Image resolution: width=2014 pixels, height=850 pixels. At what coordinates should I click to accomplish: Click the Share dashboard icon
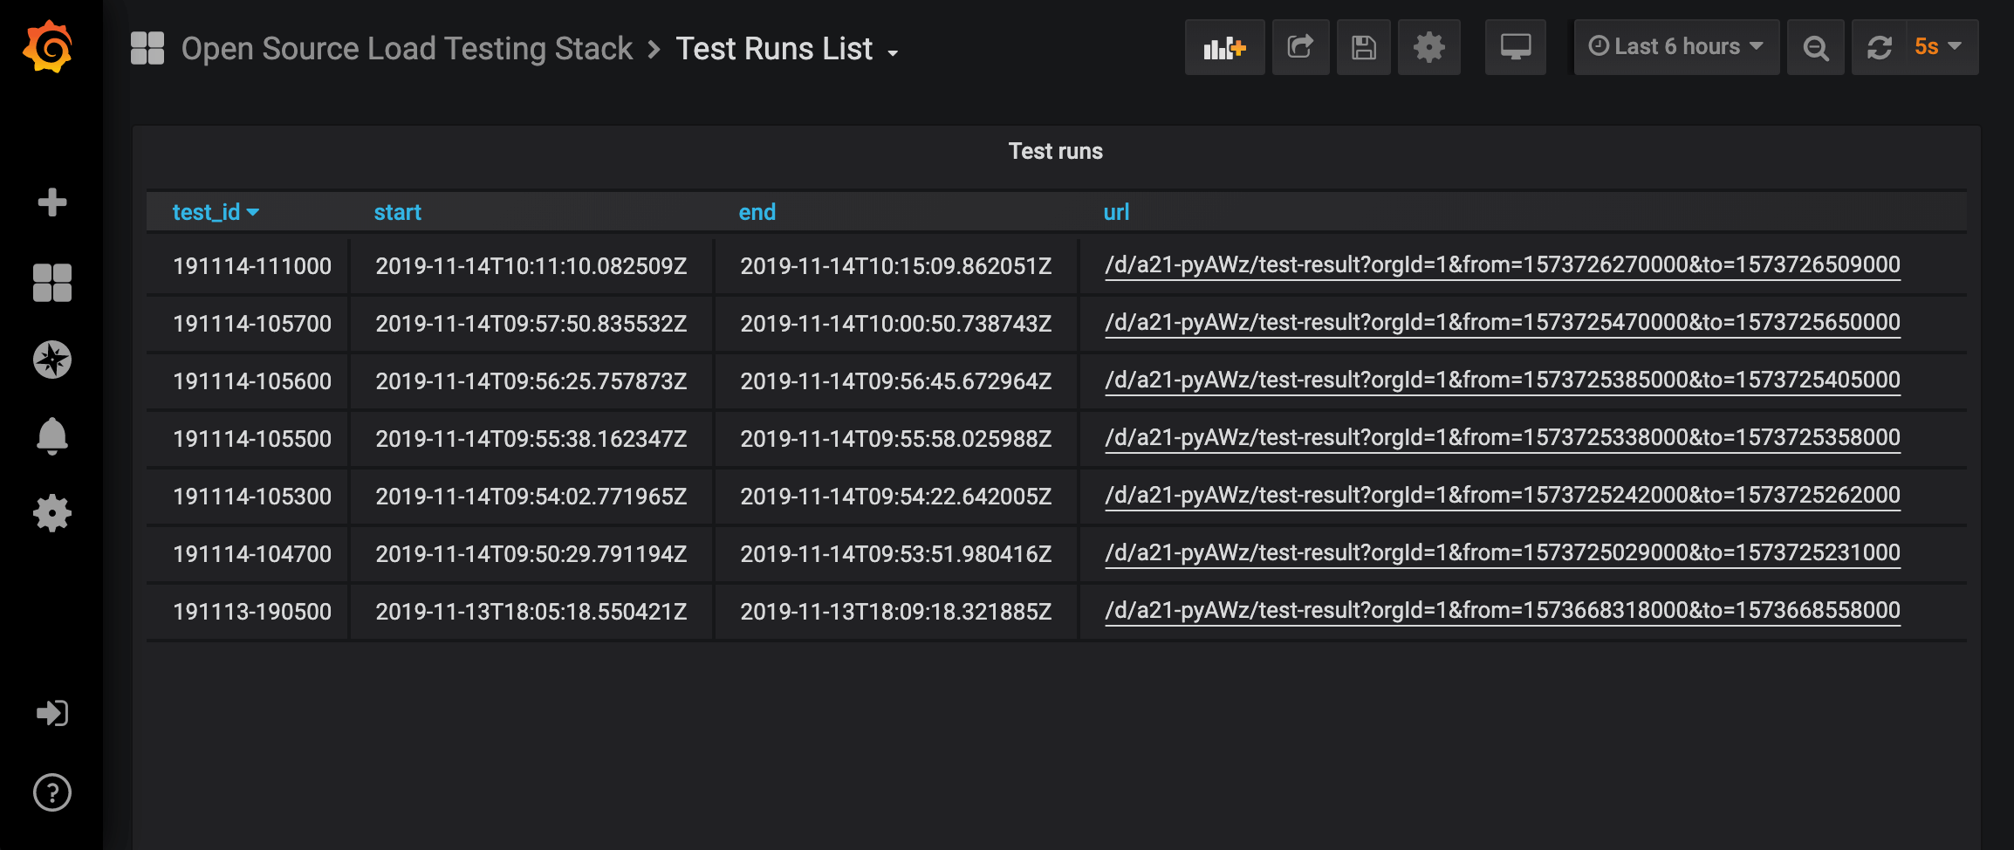[1299, 47]
